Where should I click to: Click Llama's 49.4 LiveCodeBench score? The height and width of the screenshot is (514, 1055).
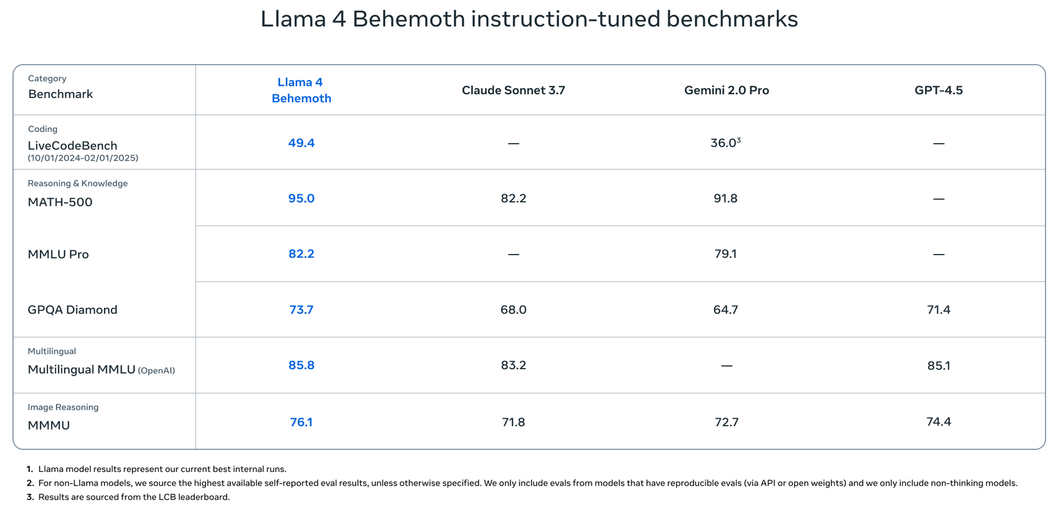pos(301,143)
